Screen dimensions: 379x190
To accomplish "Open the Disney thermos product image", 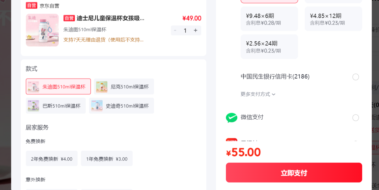I will pyautogui.click(x=42, y=30).
